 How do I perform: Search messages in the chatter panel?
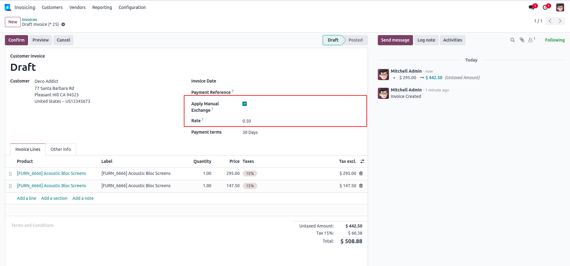click(513, 40)
